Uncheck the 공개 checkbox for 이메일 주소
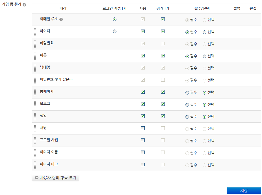The height and width of the screenshot is (195, 262). tap(163, 19)
